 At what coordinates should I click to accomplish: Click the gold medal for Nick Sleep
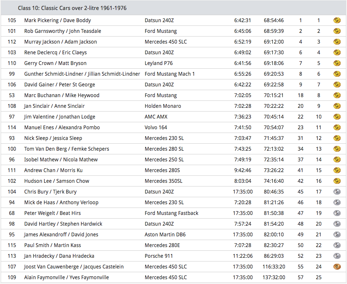coord(337,138)
